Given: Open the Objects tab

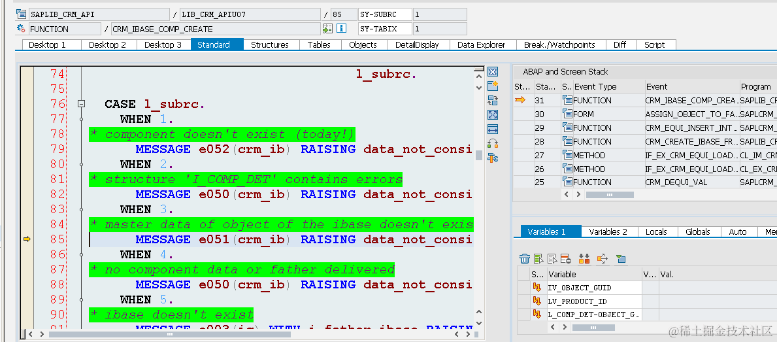Looking at the screenshot, I should click(x=363, y=44).
